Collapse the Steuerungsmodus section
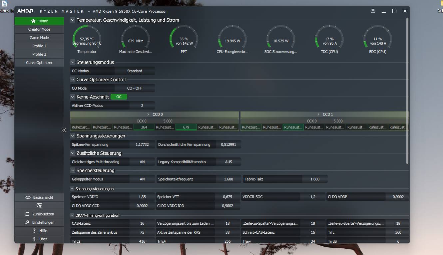 coord(73,62)
